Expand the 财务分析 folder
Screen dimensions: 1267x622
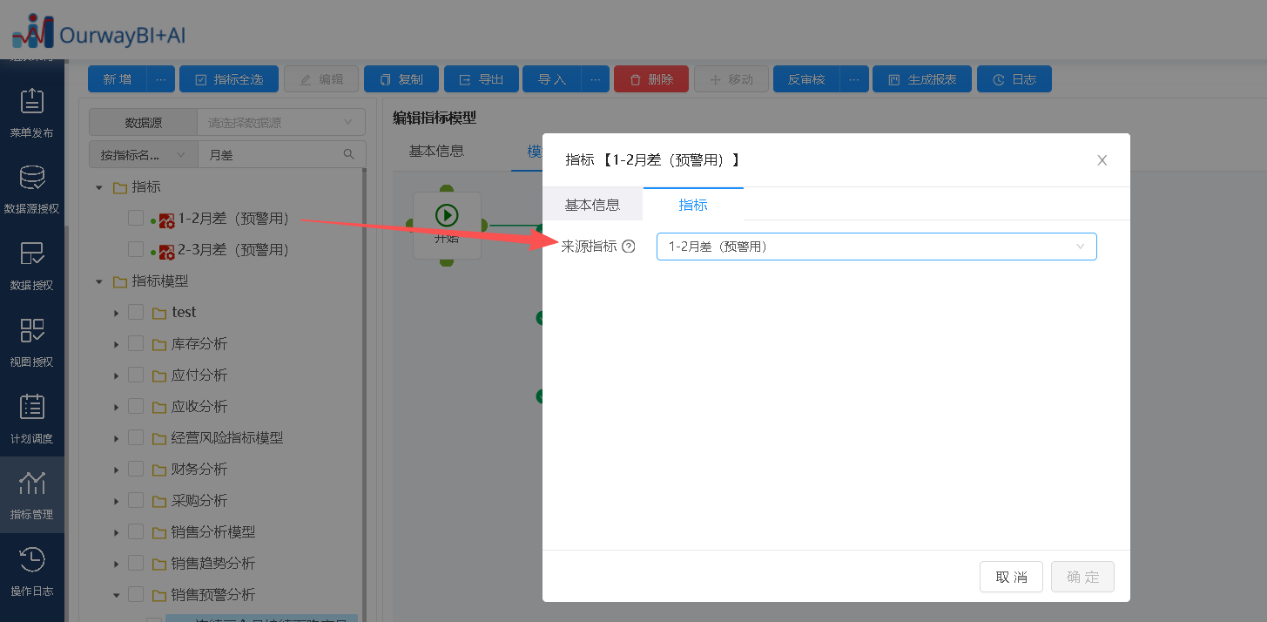point(116,470)
